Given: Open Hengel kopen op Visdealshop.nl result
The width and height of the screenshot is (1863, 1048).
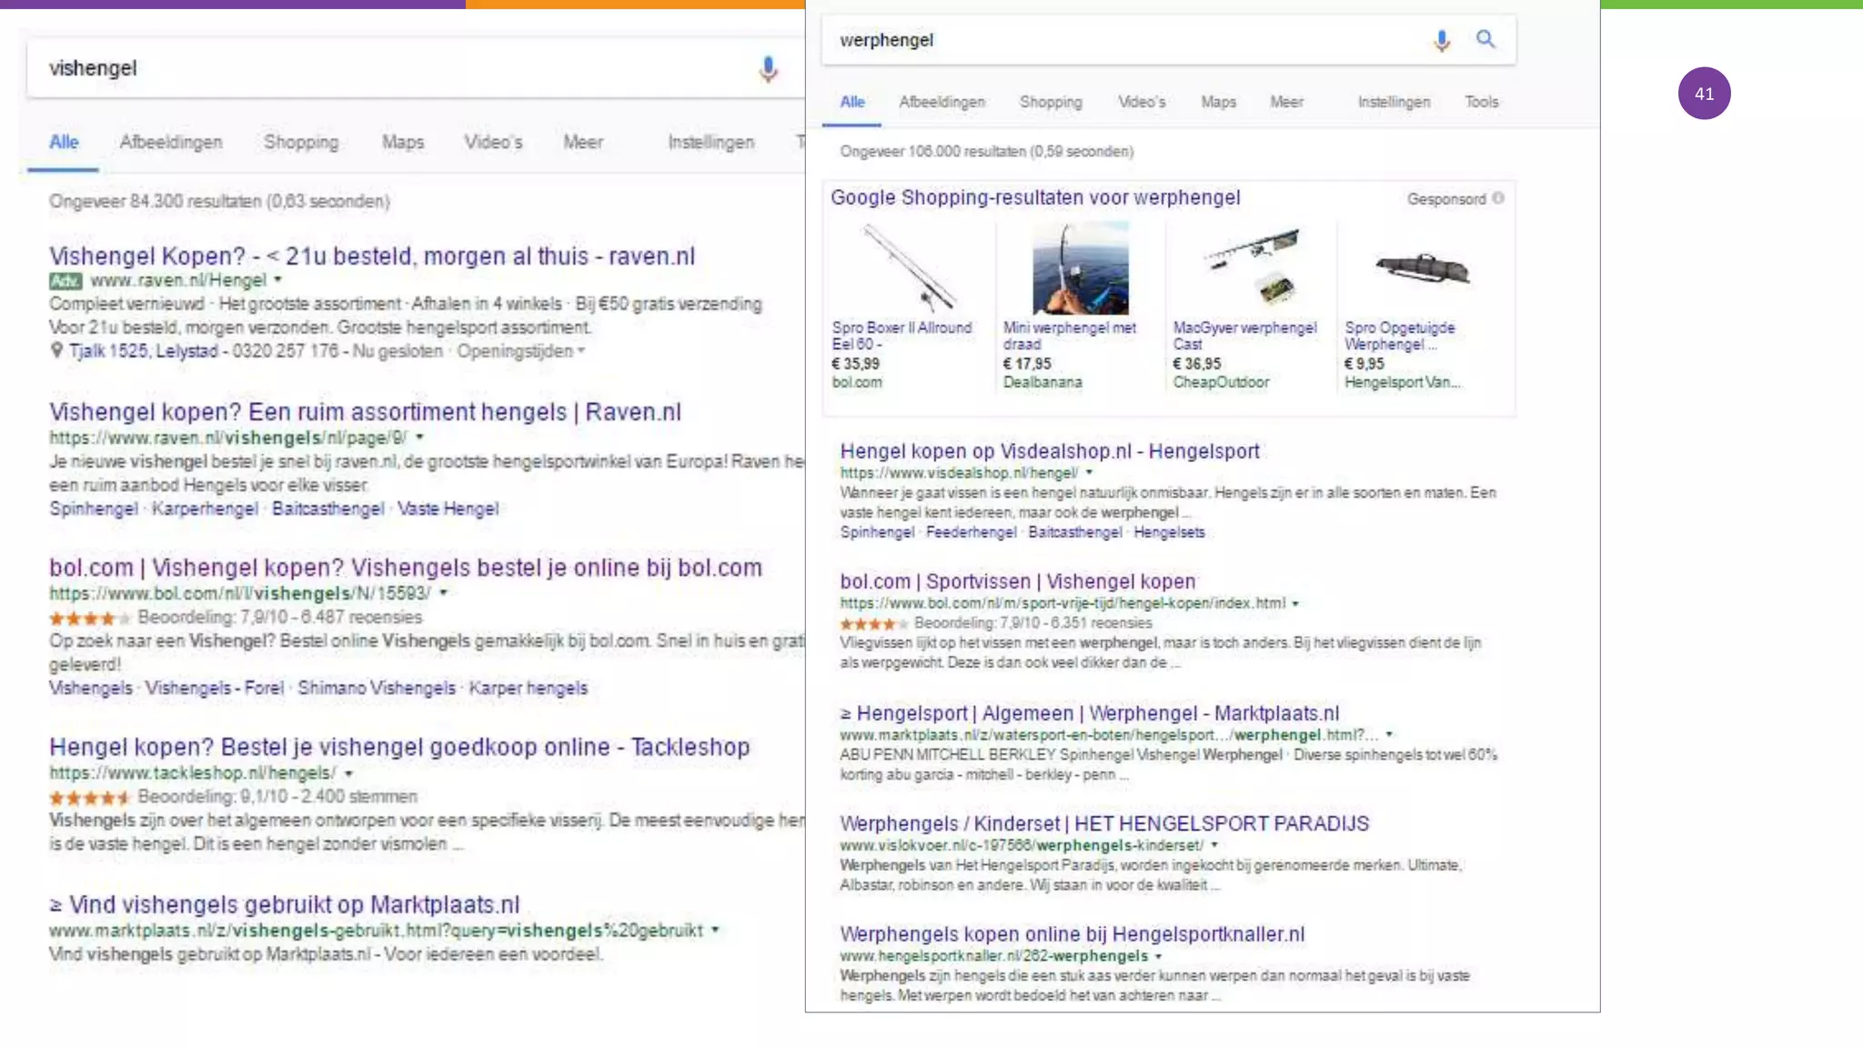Looking at the screenshot, I should tap(1049, 451).
